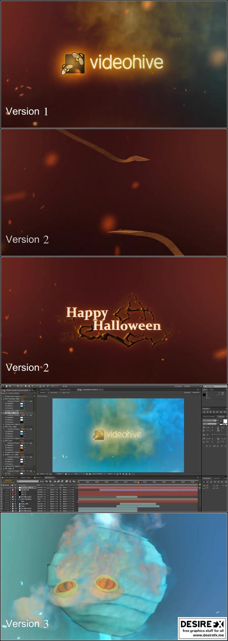Select the Brush tool

[x=37, y=386]
